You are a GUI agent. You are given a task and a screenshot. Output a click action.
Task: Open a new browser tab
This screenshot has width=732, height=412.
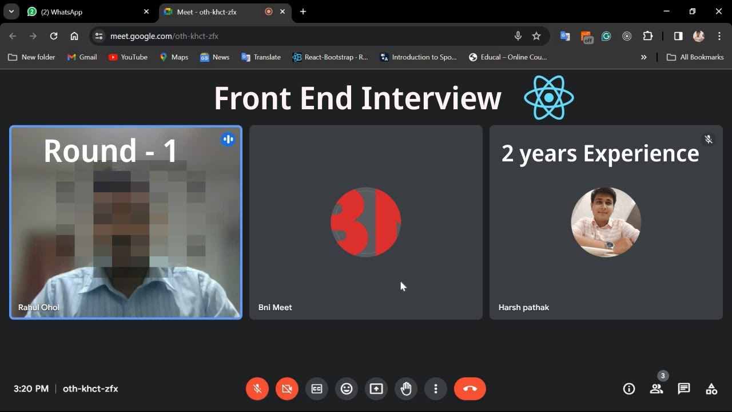click(303, 11)
